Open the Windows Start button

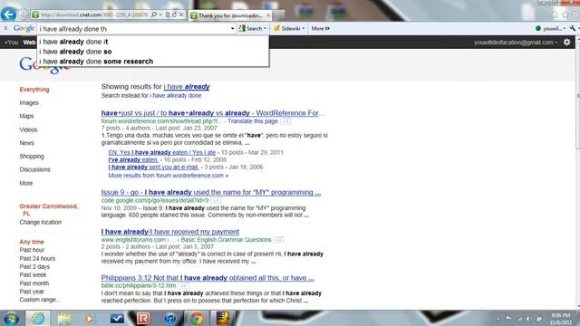[11, 319]
